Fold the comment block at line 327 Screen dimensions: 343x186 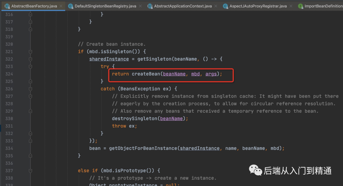coord(30,96)
